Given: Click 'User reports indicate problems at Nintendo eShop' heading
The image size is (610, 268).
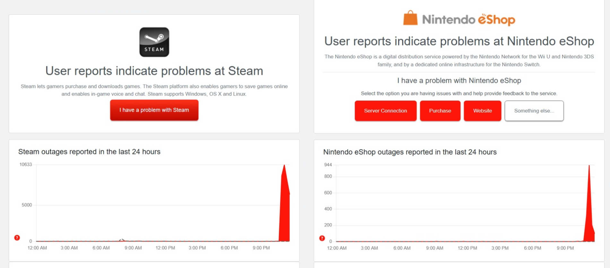Looking at the screenshot, I should pos(459,41).
